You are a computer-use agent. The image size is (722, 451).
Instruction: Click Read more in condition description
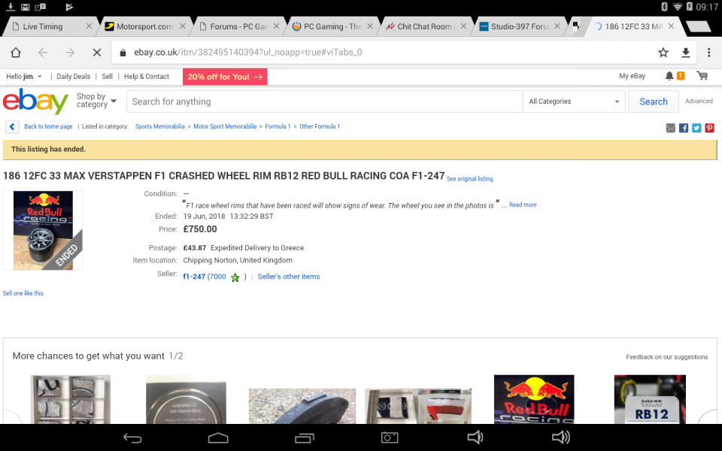point(523,204)
